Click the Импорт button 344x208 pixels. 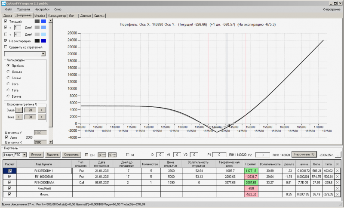36,155
